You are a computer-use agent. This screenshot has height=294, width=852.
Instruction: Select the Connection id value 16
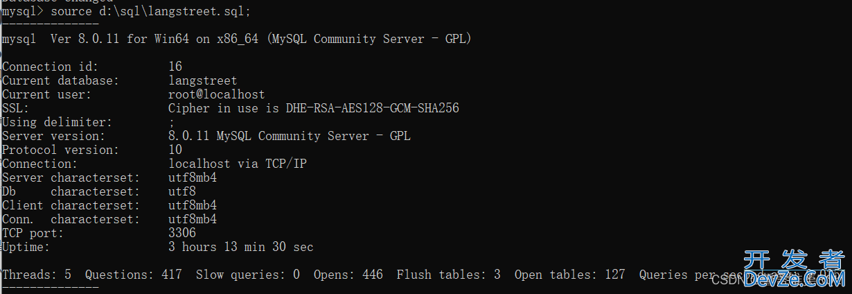pyautogui.click(x=175, y=67)
